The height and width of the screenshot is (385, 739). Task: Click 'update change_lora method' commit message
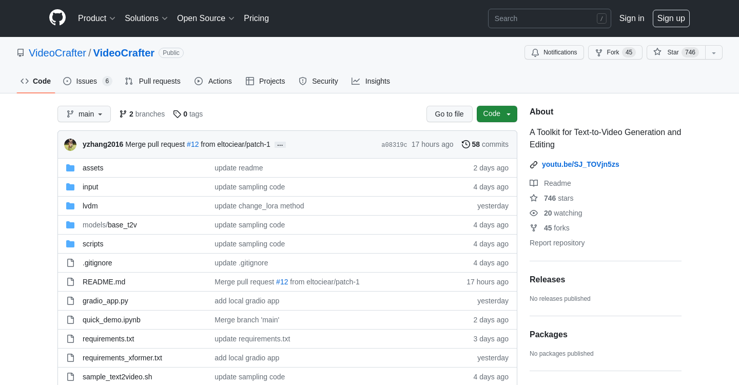(259, 206)
